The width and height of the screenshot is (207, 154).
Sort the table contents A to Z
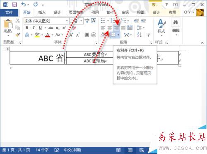click(139, 35)
